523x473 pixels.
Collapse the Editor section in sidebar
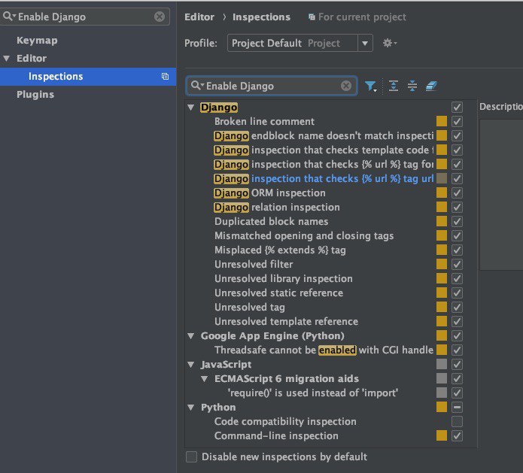pyautogui.click(x=6, y=59)
